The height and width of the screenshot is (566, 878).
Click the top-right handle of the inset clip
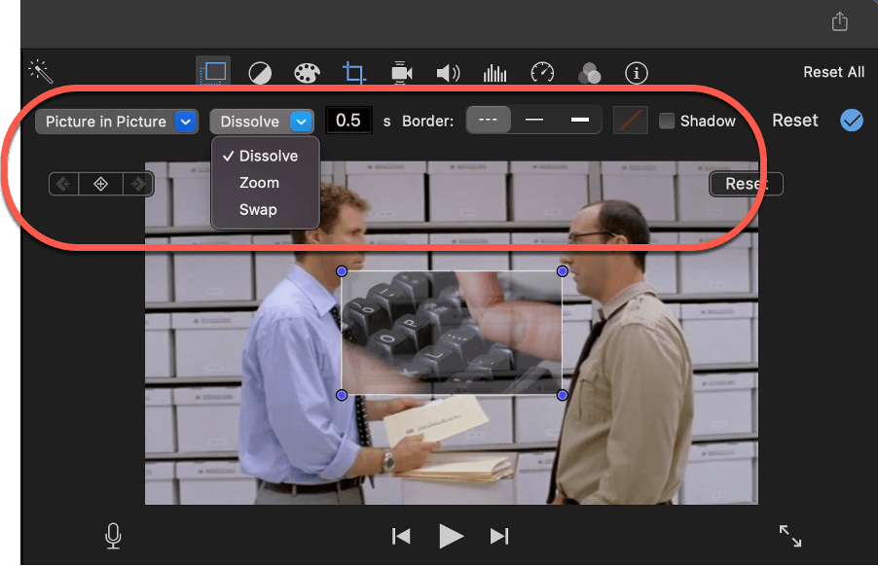(563, 271)
